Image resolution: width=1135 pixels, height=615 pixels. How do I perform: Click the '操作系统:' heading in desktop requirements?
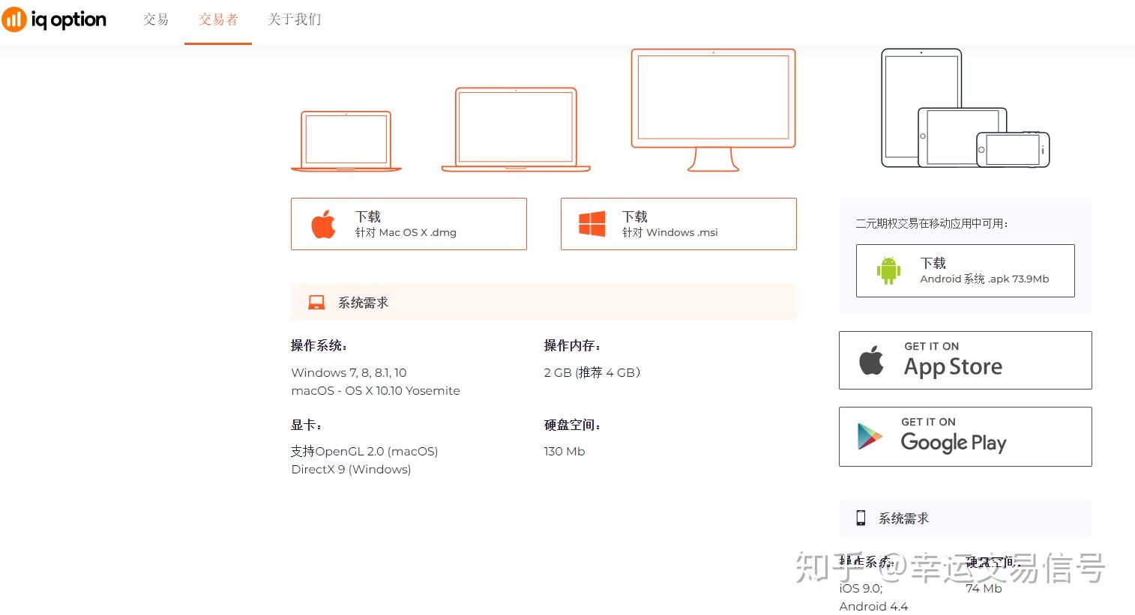pyautogui.click(x=319, y=345)
